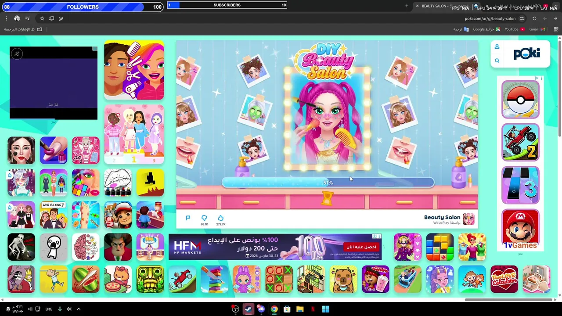
Task: Open the foot doctor game icon
Action: pos(86,215)
